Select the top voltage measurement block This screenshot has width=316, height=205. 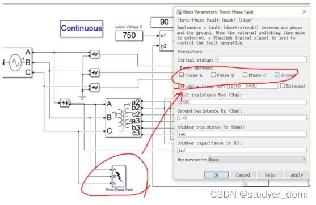tap(95, 54)
